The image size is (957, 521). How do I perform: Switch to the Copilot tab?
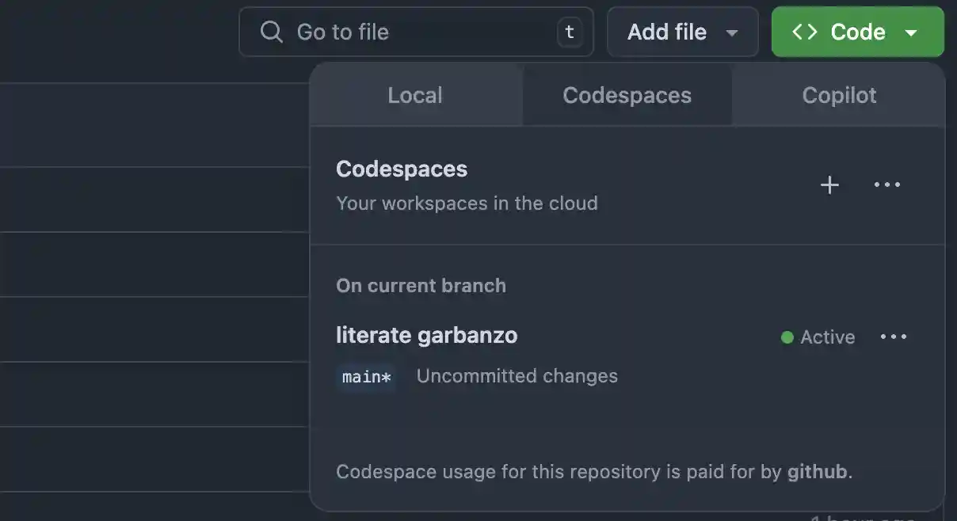(838, 95)
